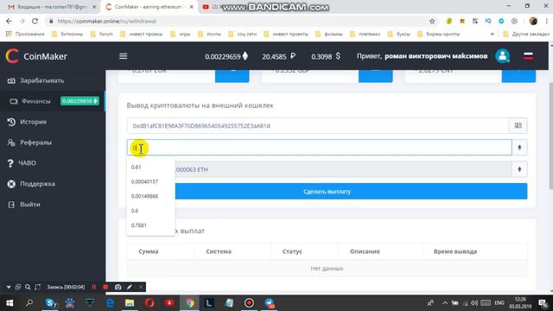Screen dimensions: 553x311
Task: Open the hamburger menu in CoinMaker header
Action: tap(123, 56)
